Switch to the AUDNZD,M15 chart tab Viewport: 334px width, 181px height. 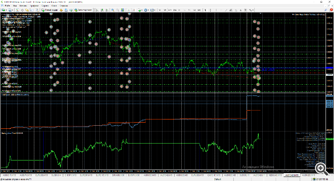click(308, 175)
